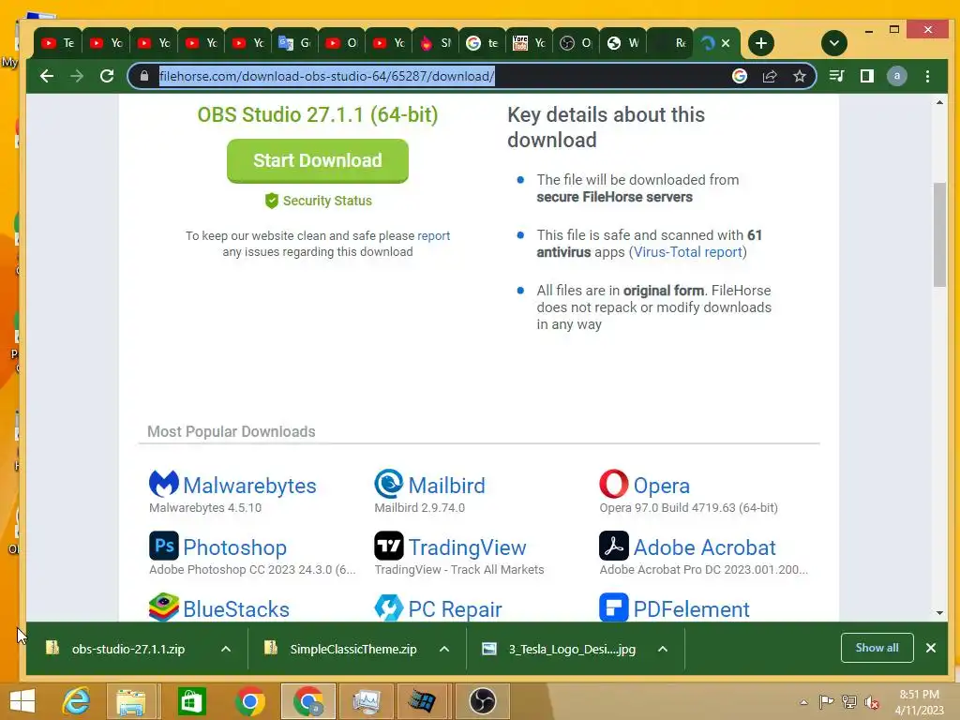Open the BlueStacks download link
Screen dimensions: 960x720
235,609
